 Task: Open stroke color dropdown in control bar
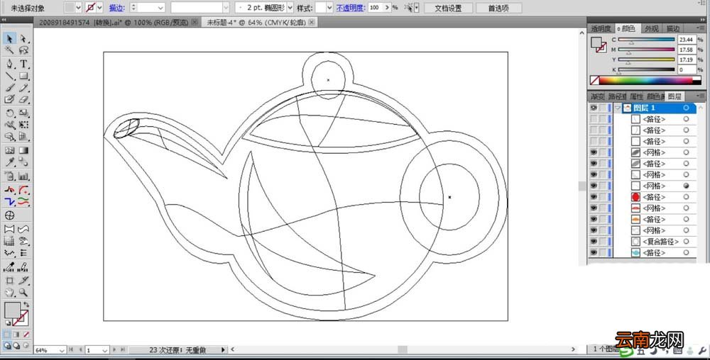100,8
